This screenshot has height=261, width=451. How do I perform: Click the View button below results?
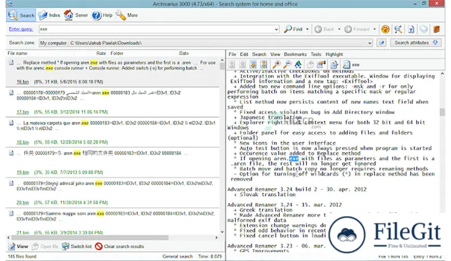18,246
